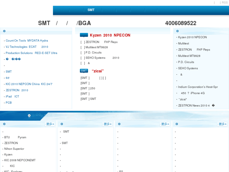Open Kyzen 2010 NPECON in right sidebar
This screenshot has width=229, height=172.
tap(192, 37)
